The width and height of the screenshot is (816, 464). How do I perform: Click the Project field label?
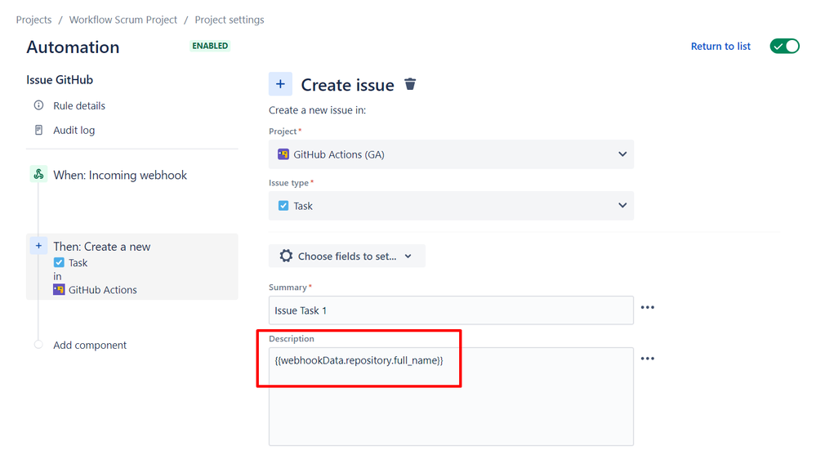coord(283,132)
